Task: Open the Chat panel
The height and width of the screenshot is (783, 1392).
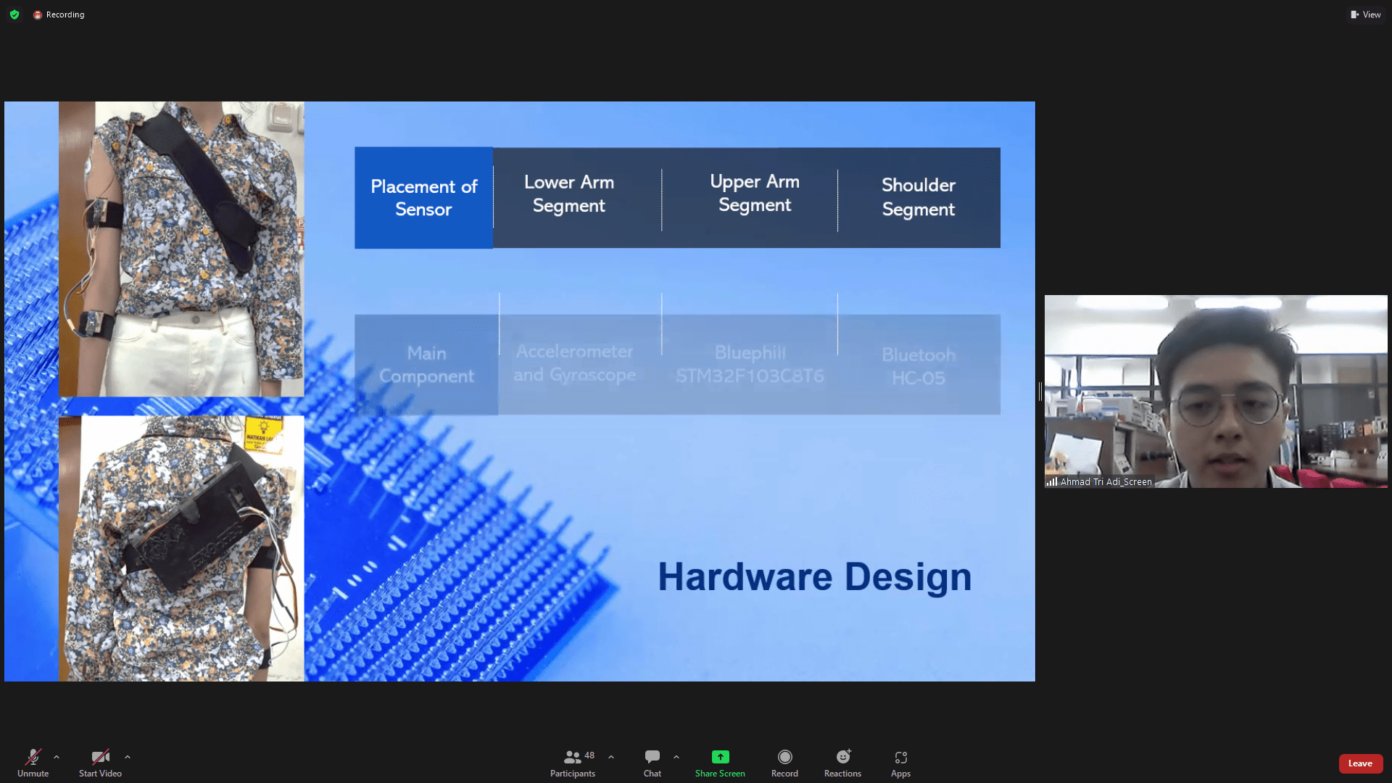Action: click(652, 763)
